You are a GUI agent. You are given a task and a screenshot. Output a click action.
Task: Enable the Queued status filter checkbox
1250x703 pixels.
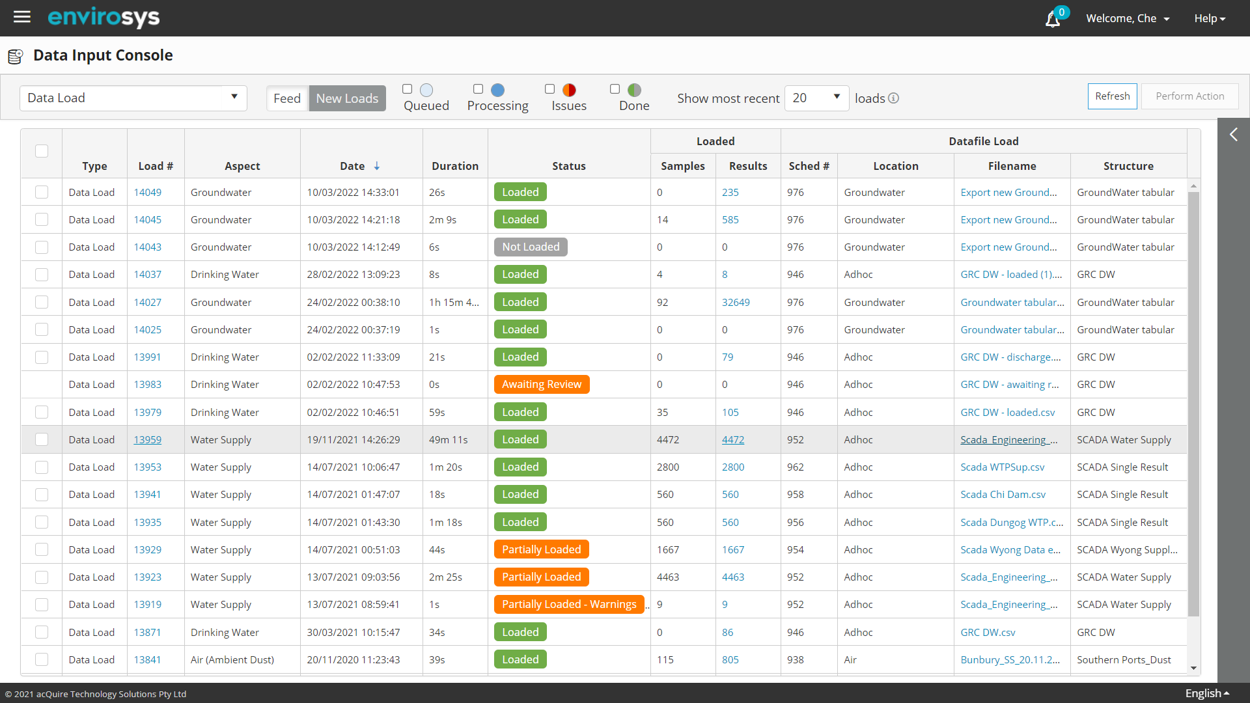click(408, 89)
